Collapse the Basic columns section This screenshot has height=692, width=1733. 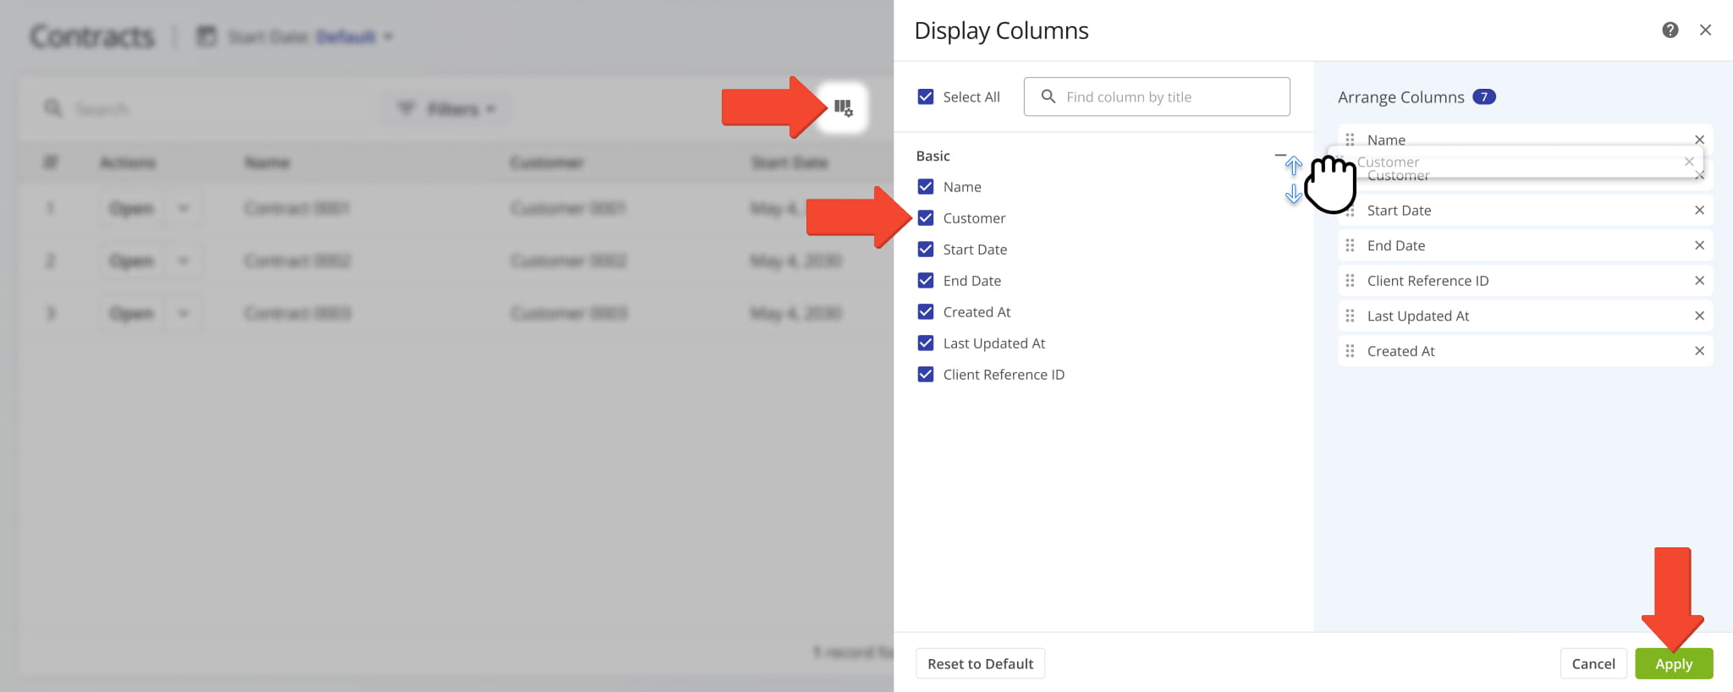pyautogui.click(x=1279, y=156)
